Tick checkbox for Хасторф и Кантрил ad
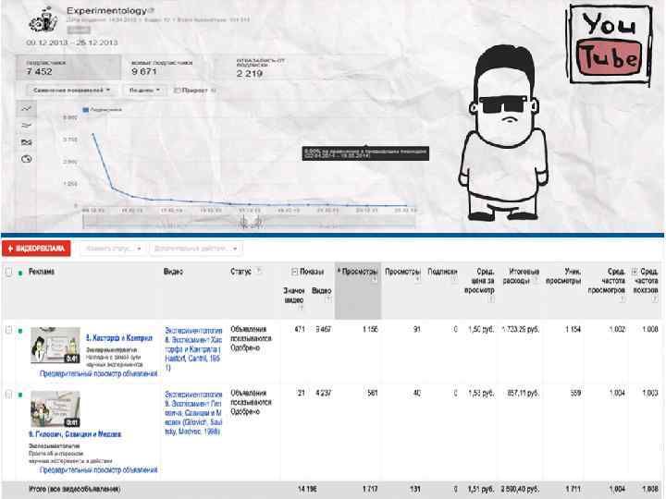This screenshot has width=666, height=499. tap(8, 330)
